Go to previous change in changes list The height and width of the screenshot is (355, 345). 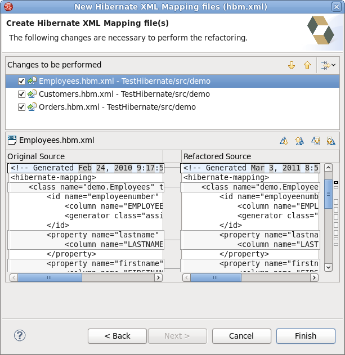(307, 65)
